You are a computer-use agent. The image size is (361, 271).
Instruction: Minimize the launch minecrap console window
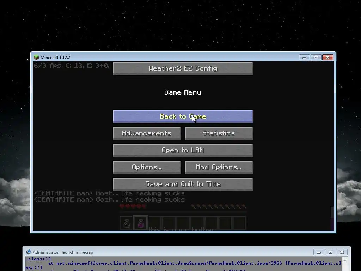coord(319,252)
